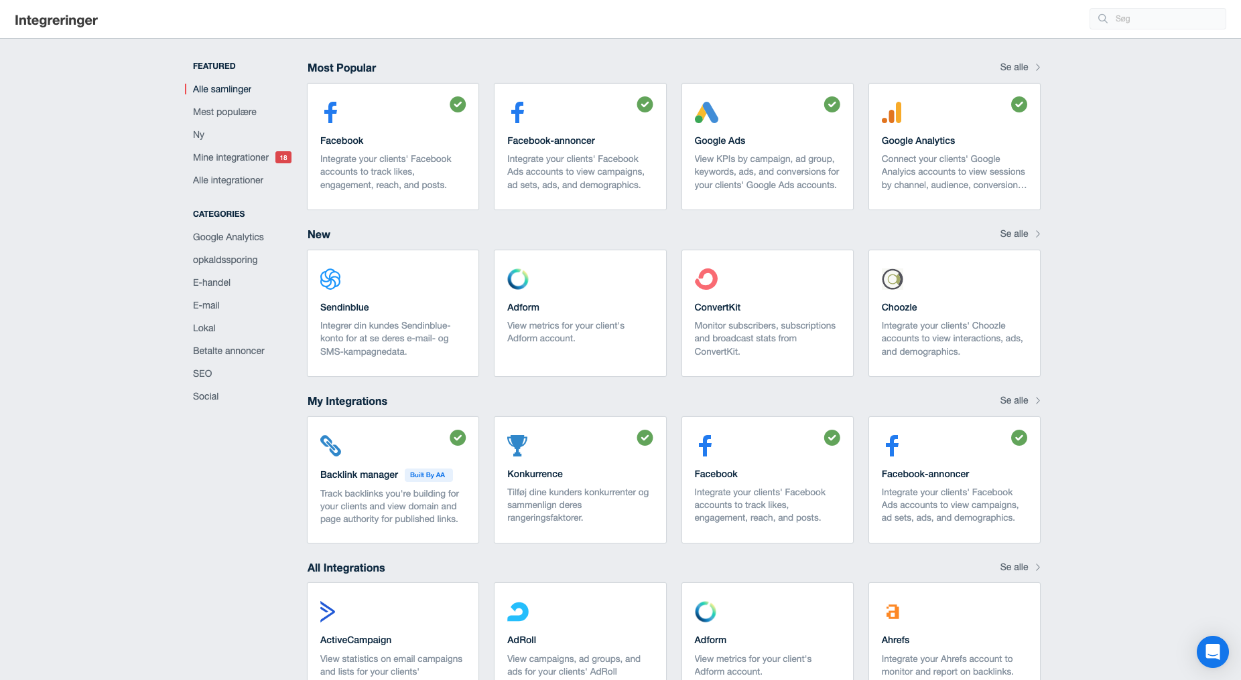Open Mine integrationer in the sidebar
Screen dimensions: 1241x680
coord(231,157)
